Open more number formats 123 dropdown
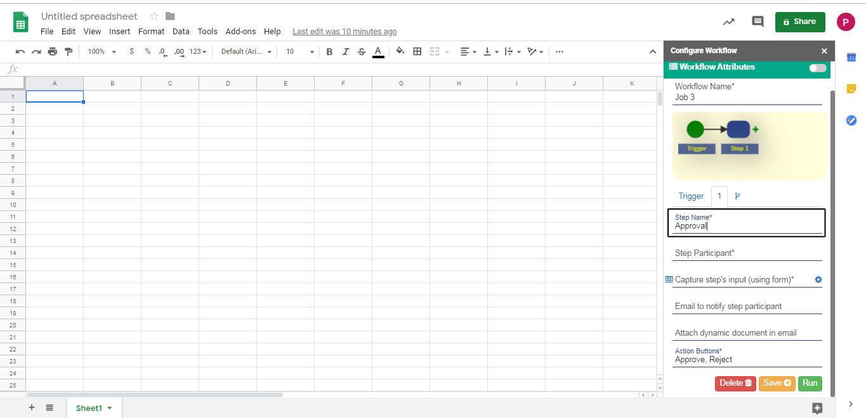Image resolution: width=866 pixels, height=418 pixels. 198,52
